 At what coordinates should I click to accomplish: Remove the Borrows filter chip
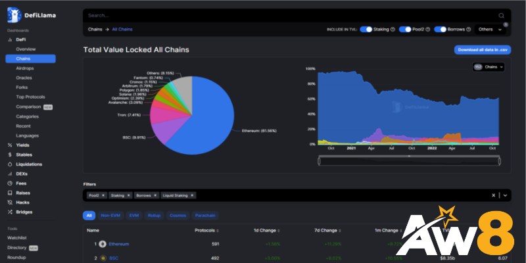[x=155, y=195]
